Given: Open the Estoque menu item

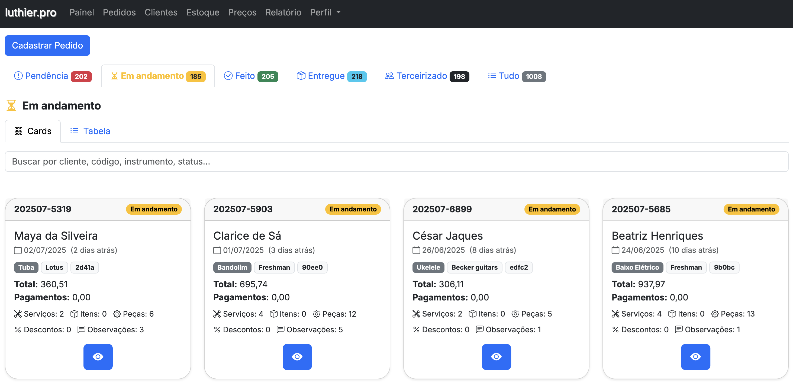Looking at the screenshot, I should 202,12.
